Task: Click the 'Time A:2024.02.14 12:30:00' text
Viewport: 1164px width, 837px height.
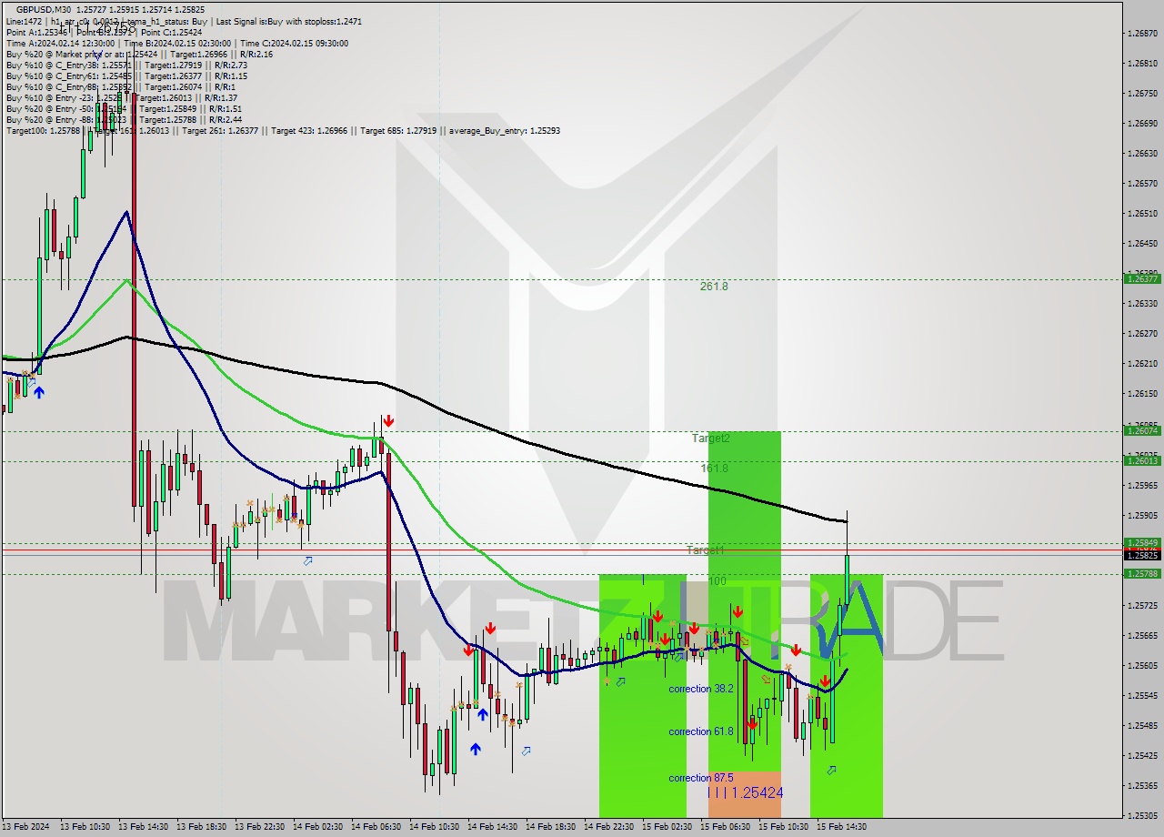Action: [x=60, y=43]
